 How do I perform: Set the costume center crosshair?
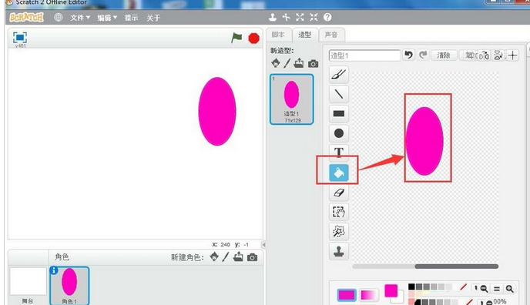click(513, 55)
